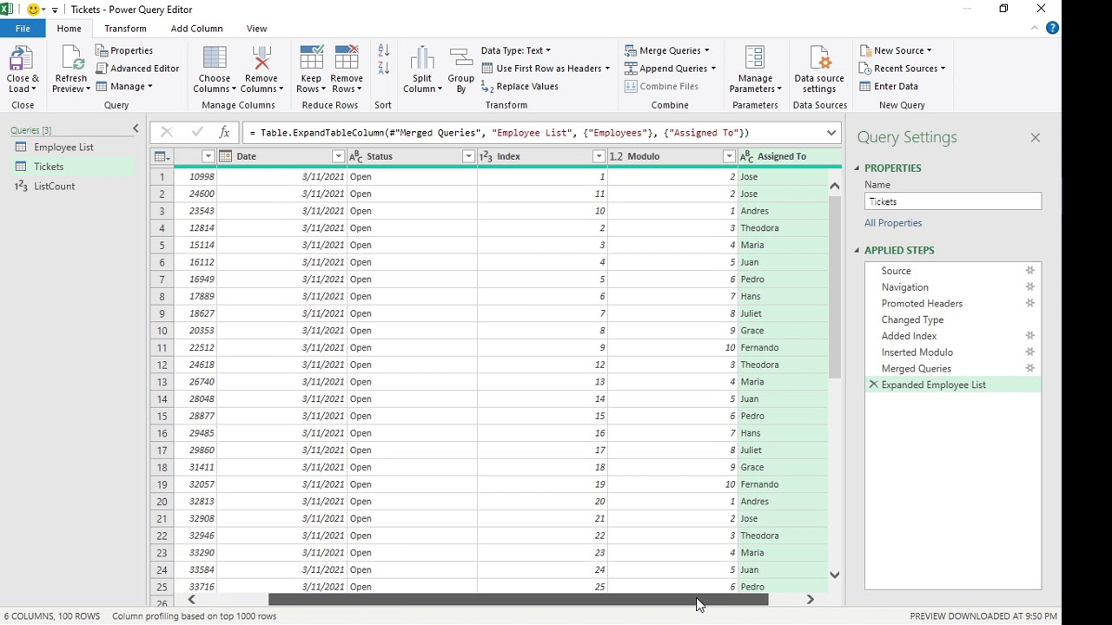Open the Date column filter dropdown

(338, 156)
